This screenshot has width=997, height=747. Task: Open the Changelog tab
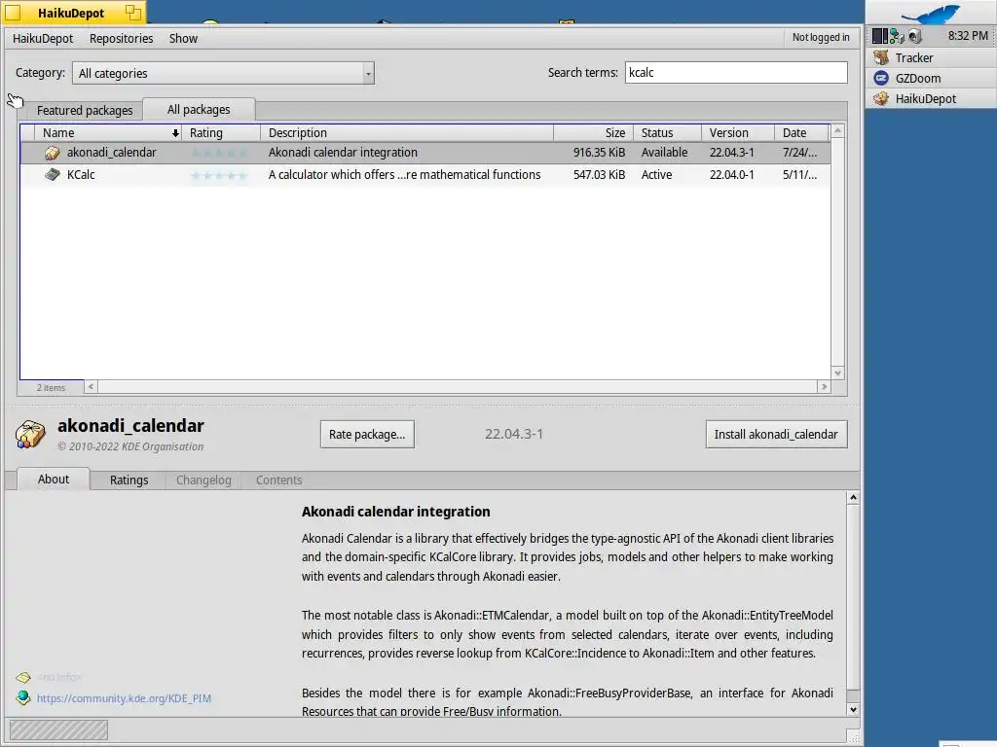click(203, 480)
